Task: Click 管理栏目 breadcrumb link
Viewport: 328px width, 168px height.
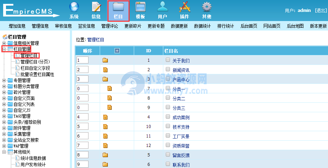Action: (x=96, y=40)
